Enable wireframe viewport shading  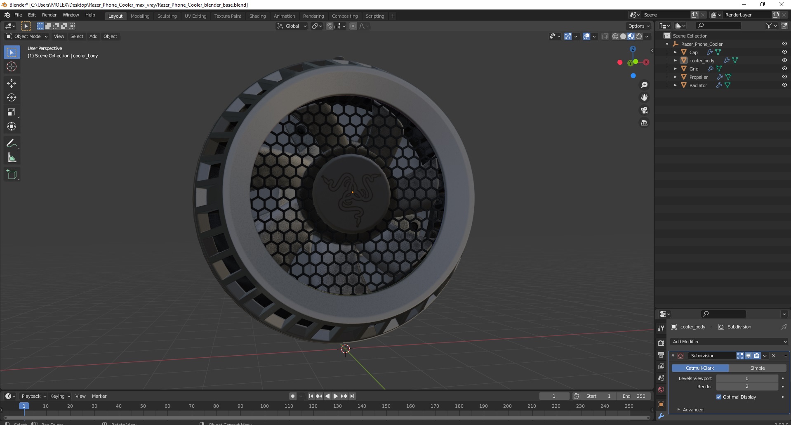(x=615, y=36)
